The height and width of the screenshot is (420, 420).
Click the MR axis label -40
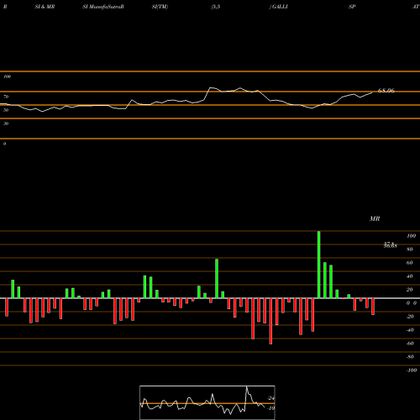pos(410,330)
